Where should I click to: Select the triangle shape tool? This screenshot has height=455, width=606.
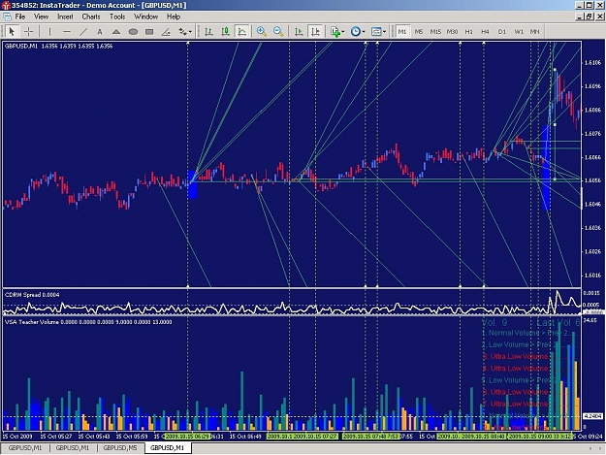click(116, 31)
